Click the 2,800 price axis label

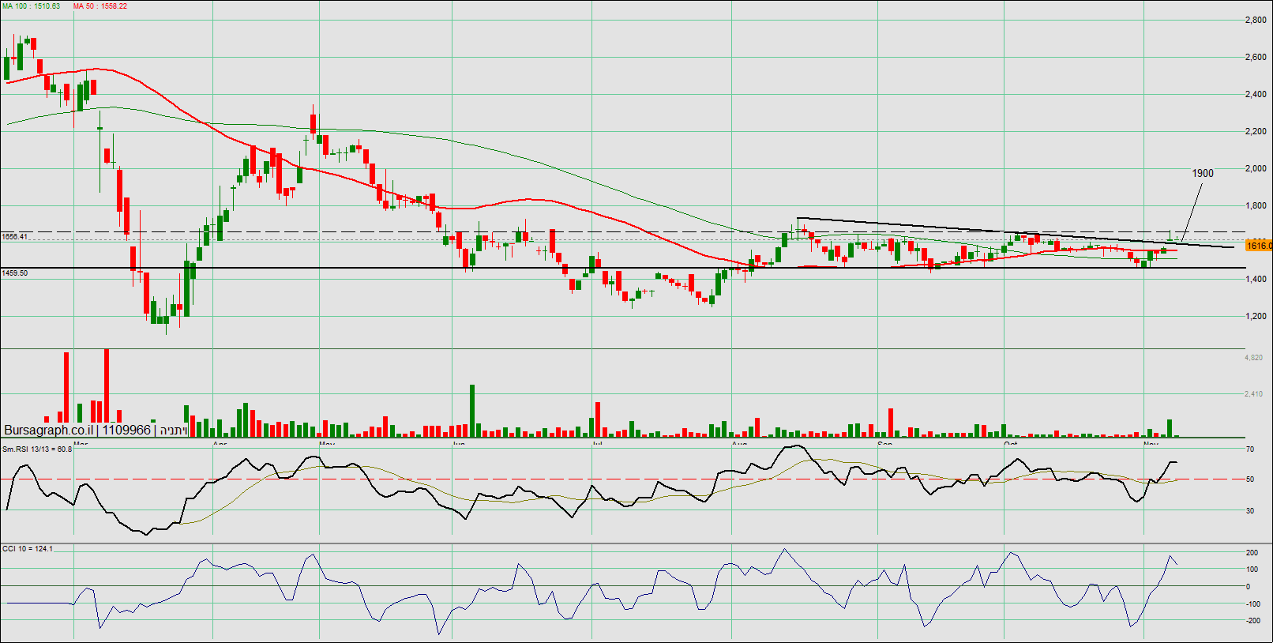click(1256, 21)
